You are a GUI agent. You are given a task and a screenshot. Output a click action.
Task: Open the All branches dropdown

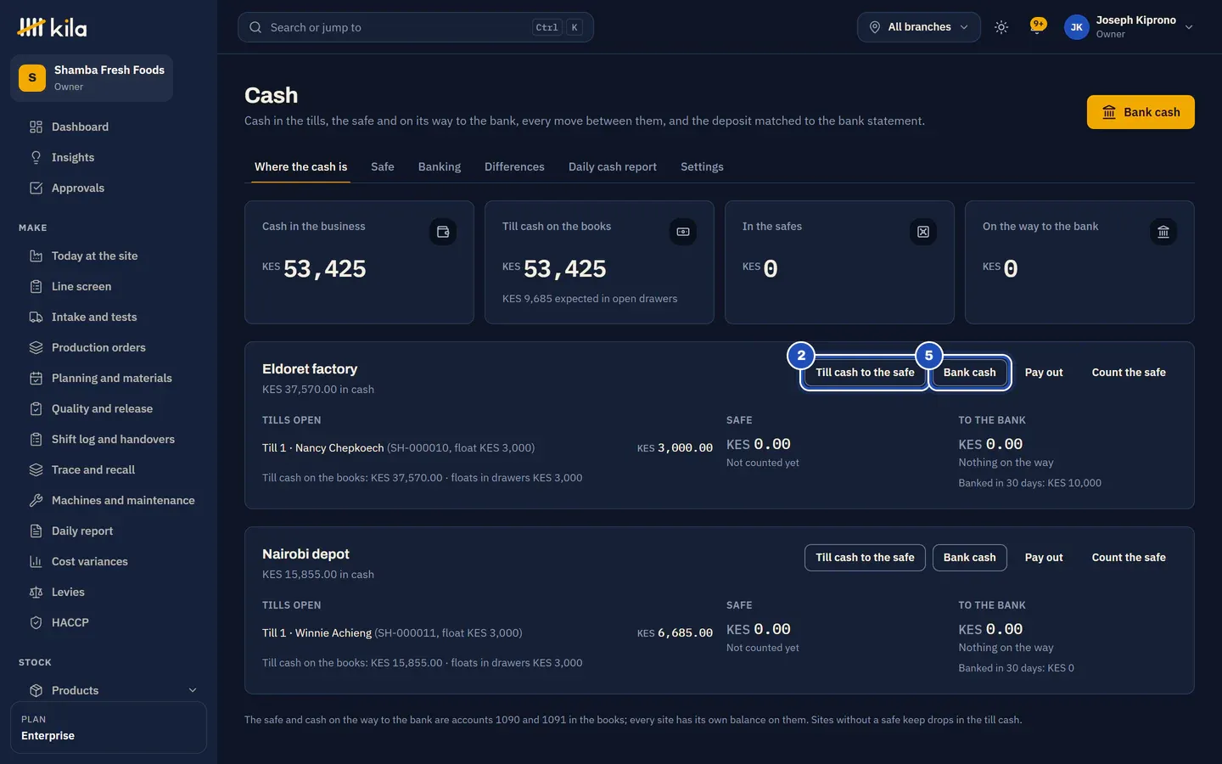click(x=919, y=27)
